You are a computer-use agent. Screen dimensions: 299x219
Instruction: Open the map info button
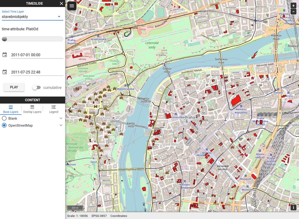point(293,207)
